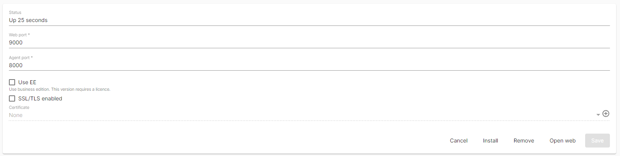The width and height of the screenshot is (620, 156).
Task: Click the add certificate plus icon
Action: 606,114
